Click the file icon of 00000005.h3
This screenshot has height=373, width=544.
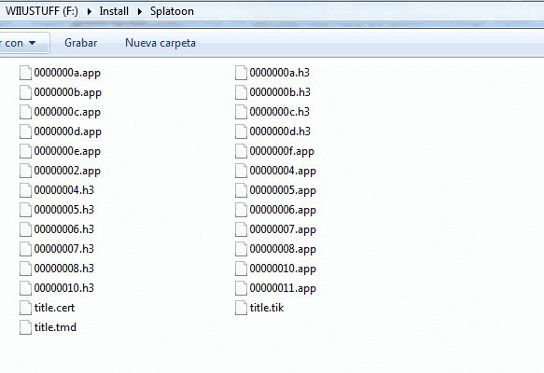click(25, 210)
